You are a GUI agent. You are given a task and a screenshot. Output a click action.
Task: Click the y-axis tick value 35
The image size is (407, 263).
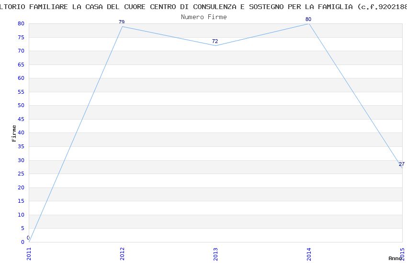[x=21, y=146]
